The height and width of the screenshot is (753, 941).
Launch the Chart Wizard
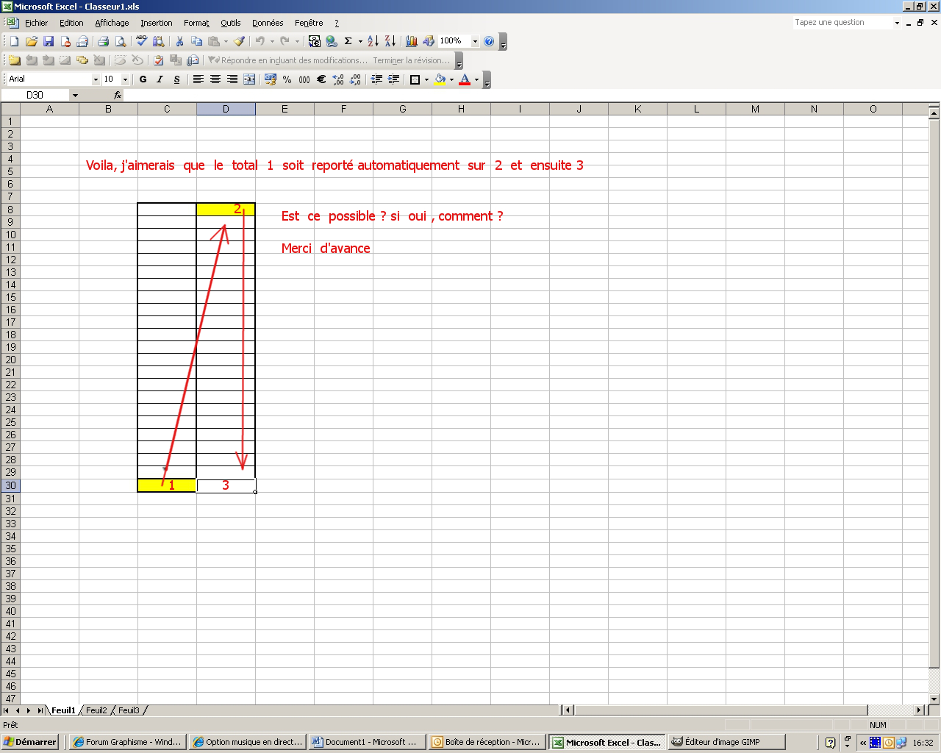tap(411, 41)
